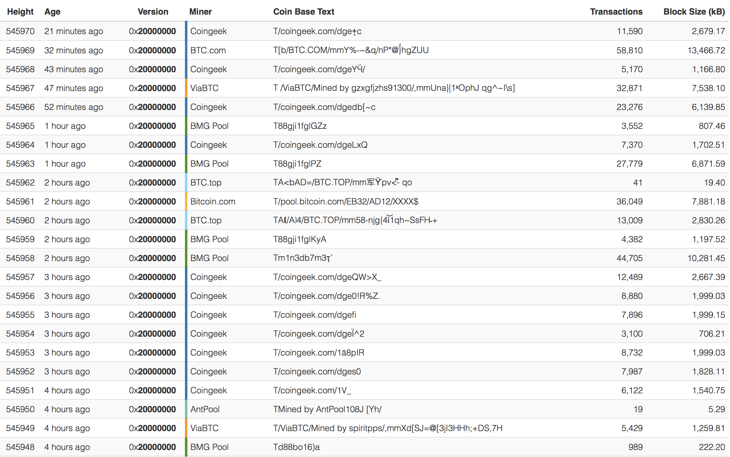Click coinbase text TMined by AntPool108J
Image resolution: width=730 pixels, height=457 pixels.
[x=318, y=409]
